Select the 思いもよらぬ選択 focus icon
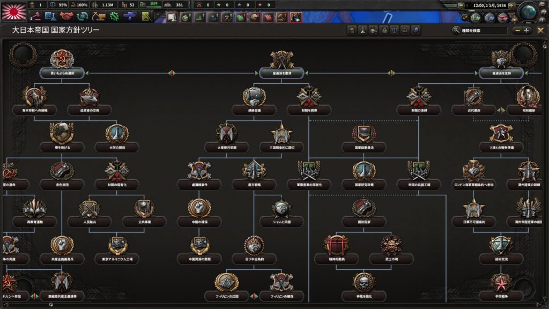This screenshot has height=309, width=549. (x=62, y=58)
